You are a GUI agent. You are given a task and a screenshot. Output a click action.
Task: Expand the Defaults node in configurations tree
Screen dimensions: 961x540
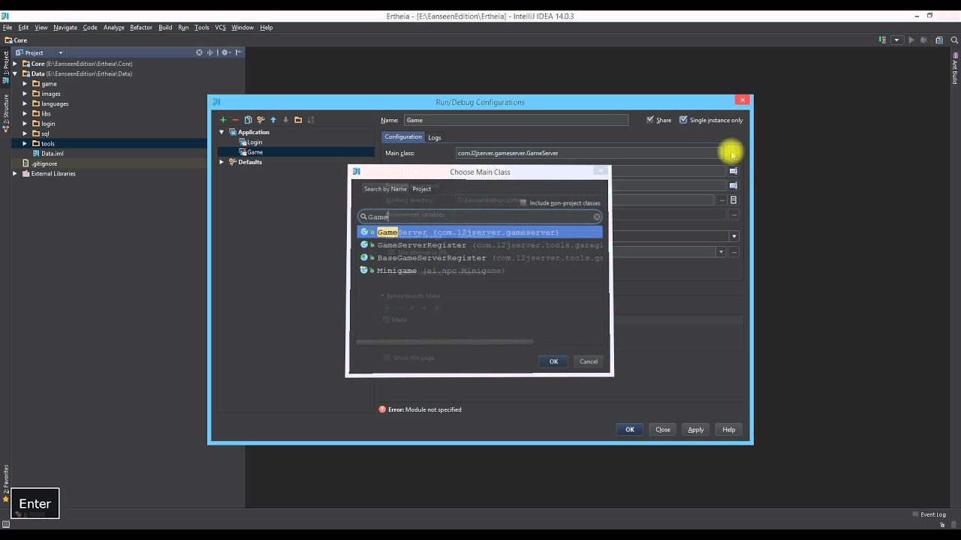pos(221,162)
